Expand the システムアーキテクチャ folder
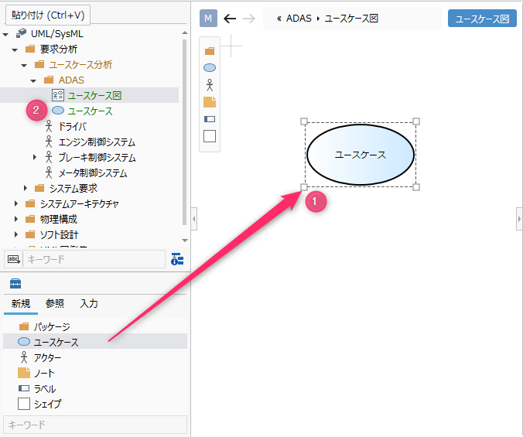Screen dimensions: 523x437 tap(15, 203)
